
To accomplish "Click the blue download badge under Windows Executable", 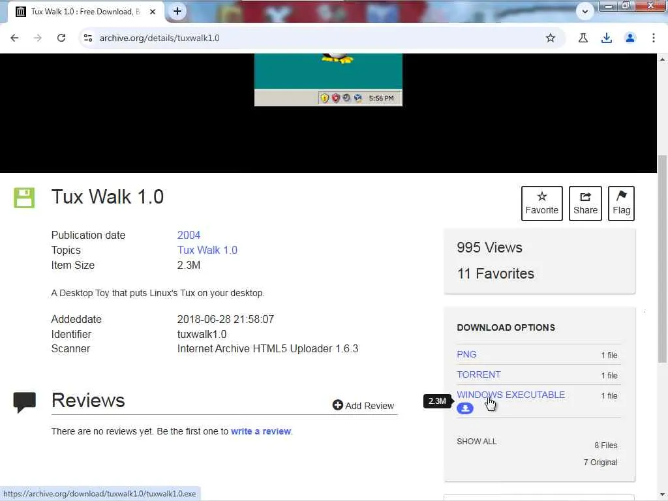I will pos(464,408).
